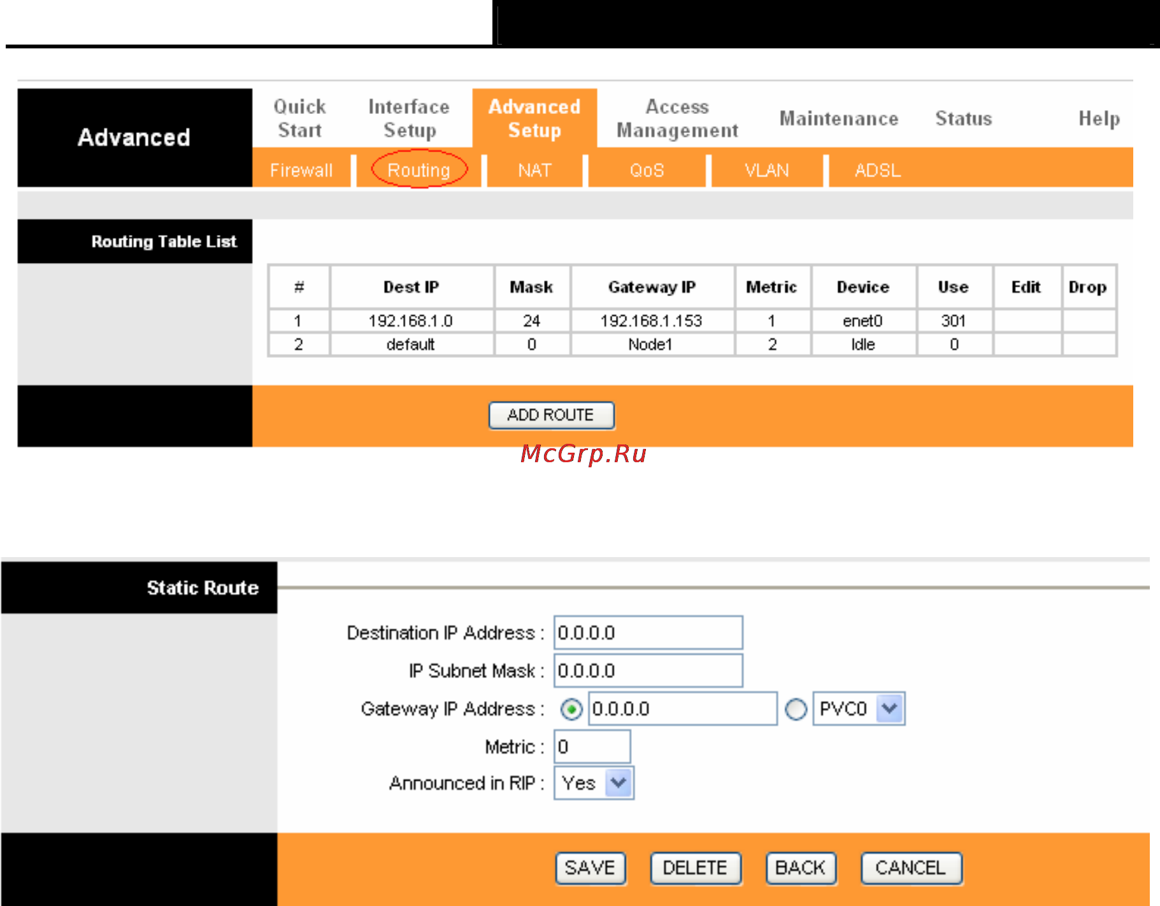Click the Drop column header
The width and height of the screenshot is (1160, 906).
(1088, 287)
